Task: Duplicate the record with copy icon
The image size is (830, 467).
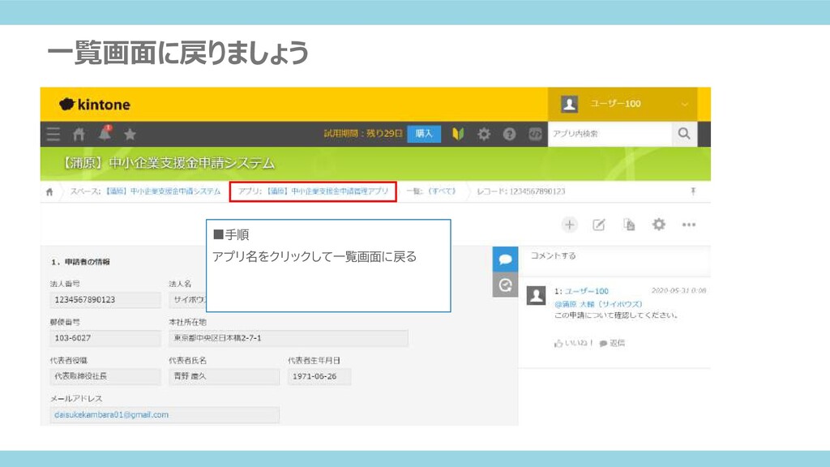Action: (629, 225)
